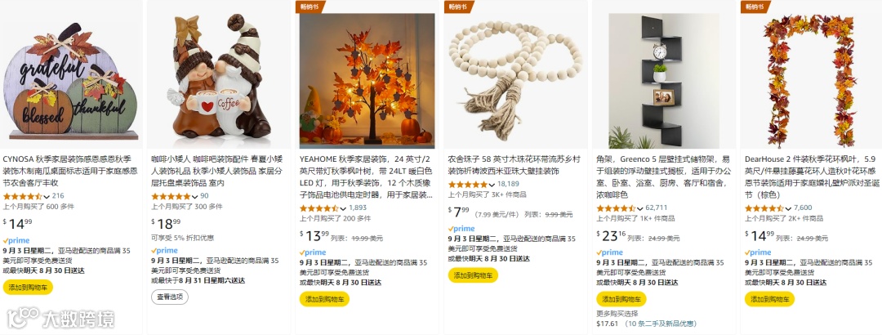The image size is (882, 335).
Task: Expand rating chevron next to 7,600 reviews
Action: point(789,208)
